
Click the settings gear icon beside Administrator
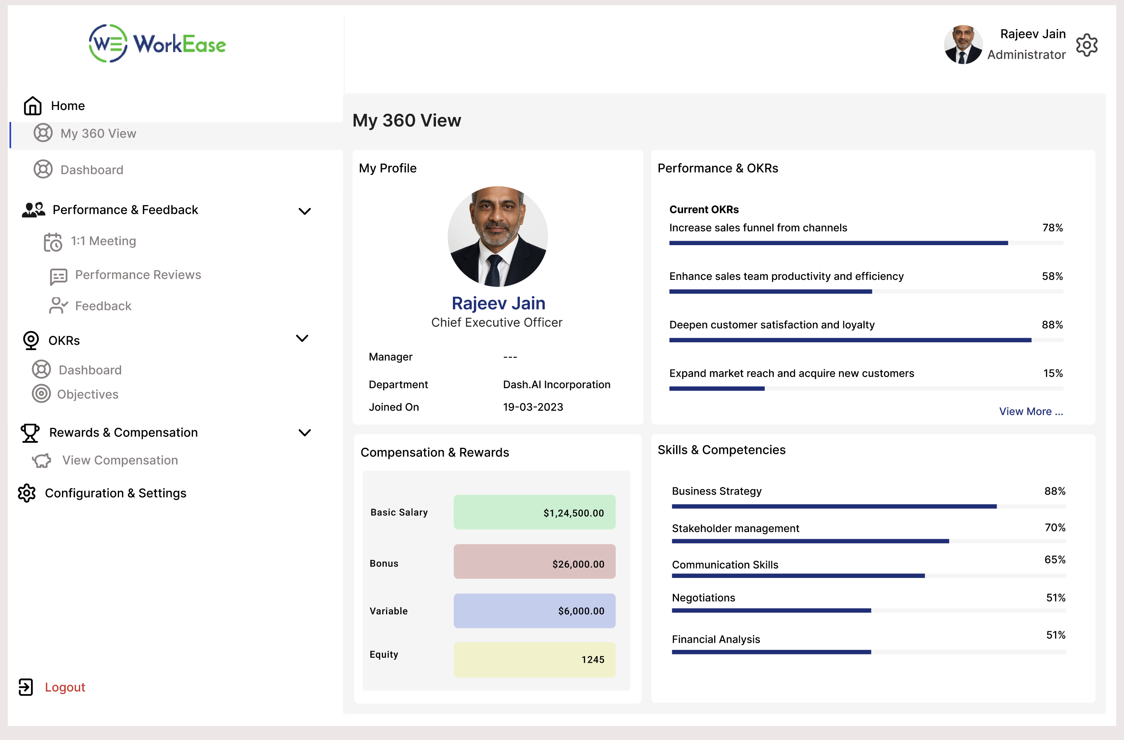pos(1087,45)
